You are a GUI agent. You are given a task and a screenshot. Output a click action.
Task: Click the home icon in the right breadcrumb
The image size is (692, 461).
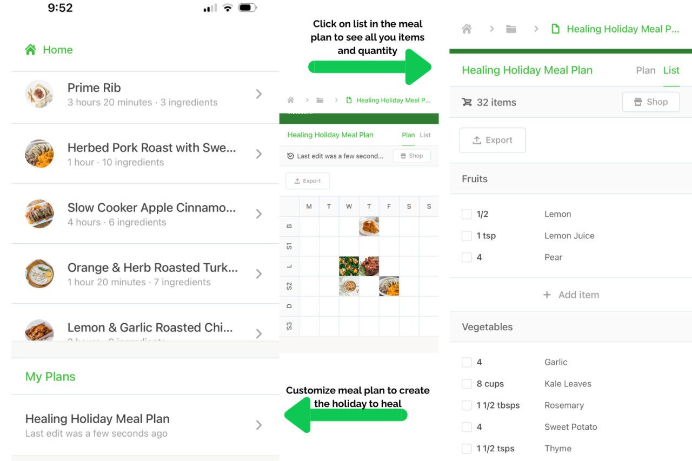coord(467,29)
